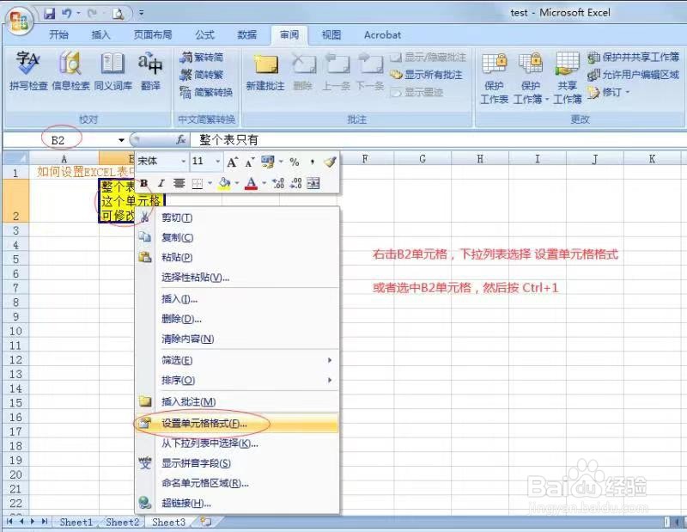
Task: Decrease font size in mini toolbar
Action: click(249, 162)
